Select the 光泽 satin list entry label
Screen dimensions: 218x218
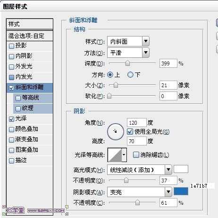(x=21, y=118)
